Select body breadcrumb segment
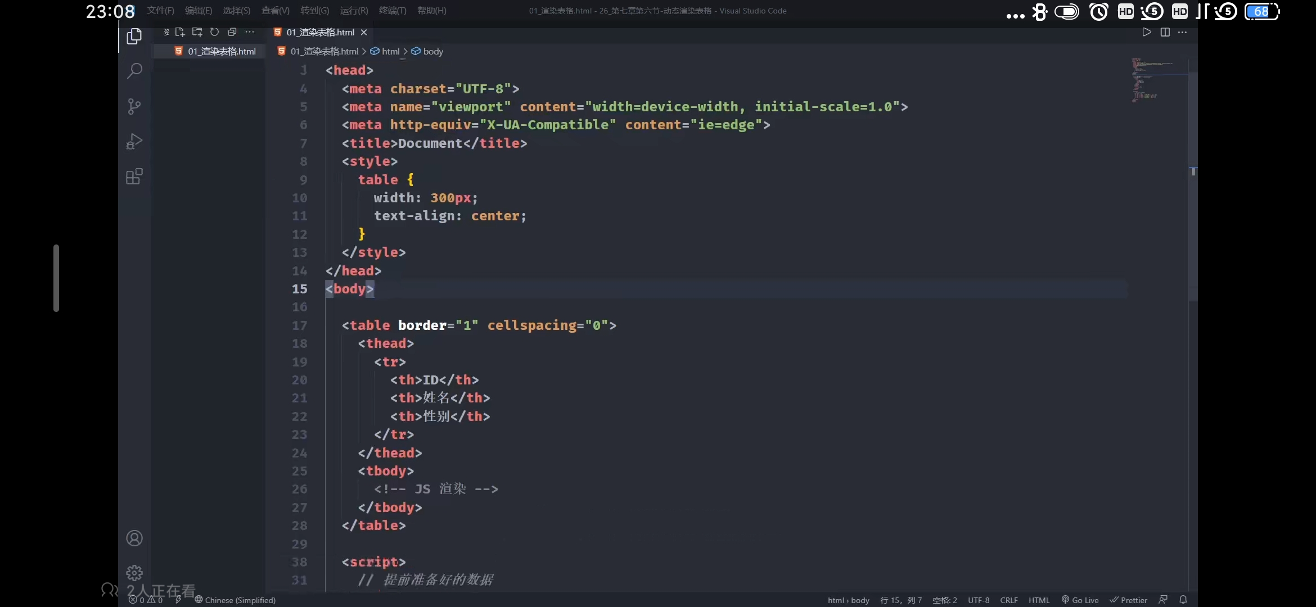 pos(432,51)
